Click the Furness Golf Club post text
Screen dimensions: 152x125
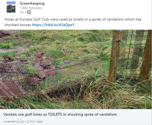(x=73, y=22)
